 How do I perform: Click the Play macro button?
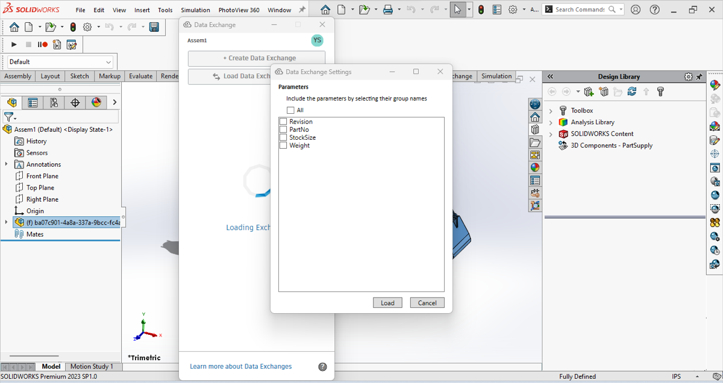click(x=14, y=45)
